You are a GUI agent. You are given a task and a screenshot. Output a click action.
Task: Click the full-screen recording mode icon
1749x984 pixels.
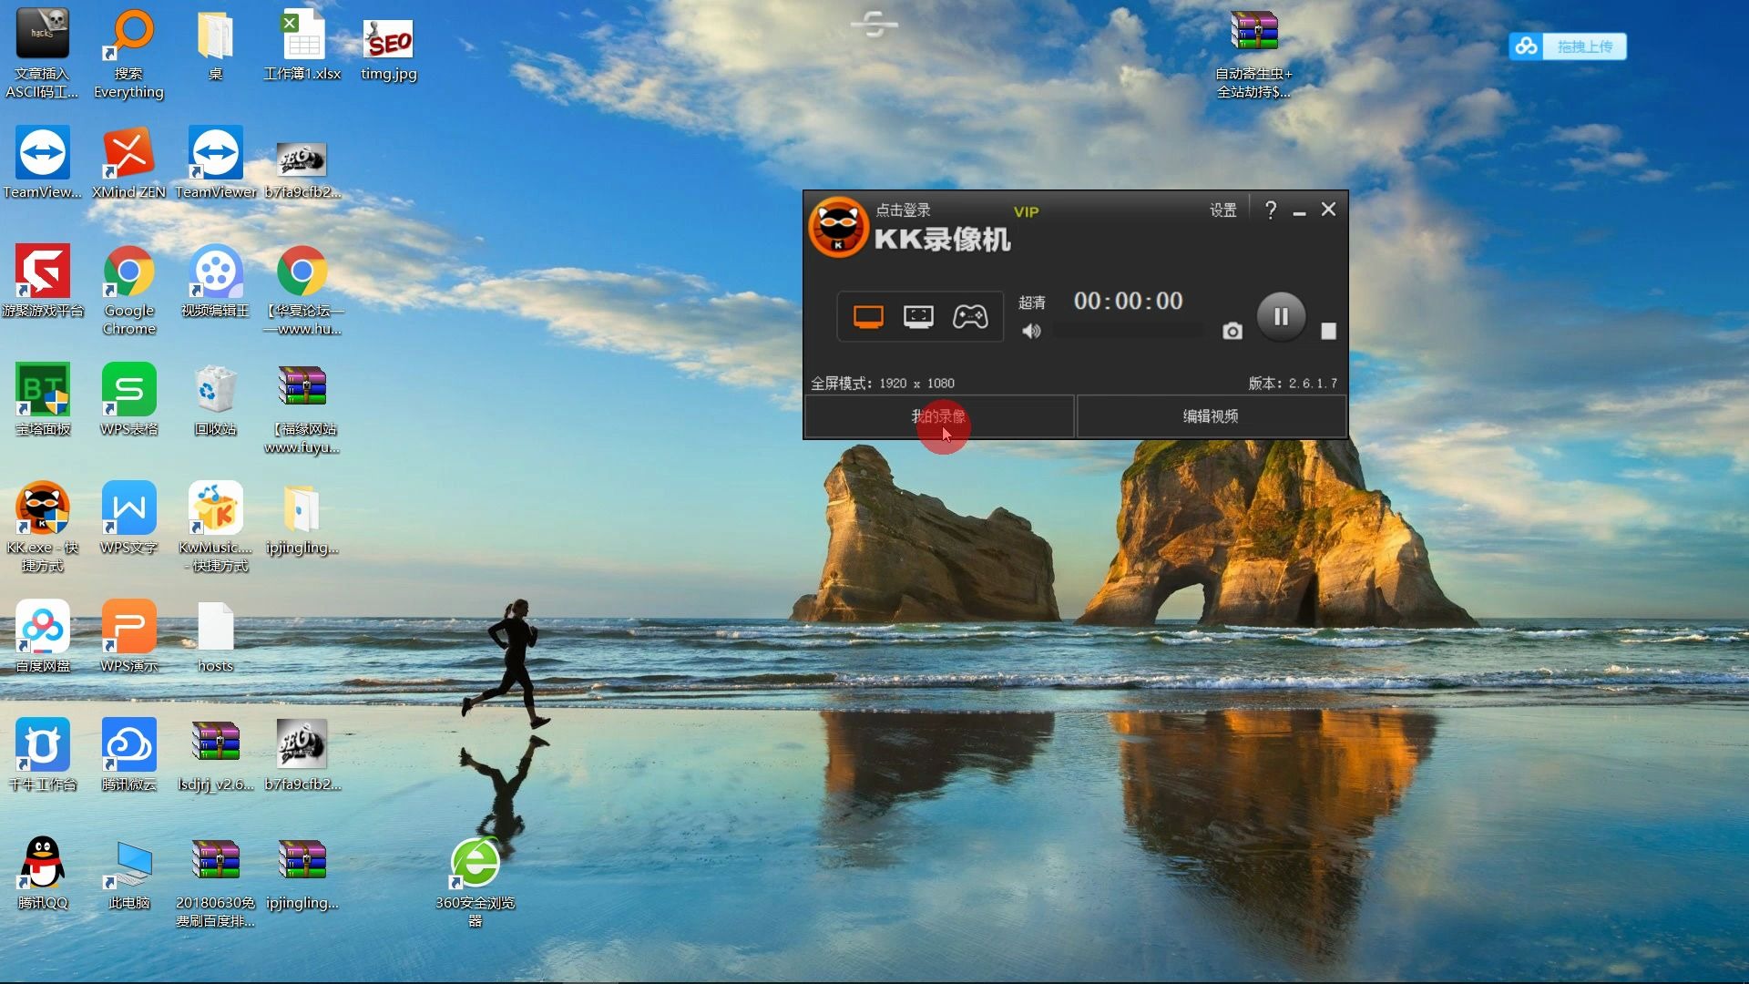(867, 314)
